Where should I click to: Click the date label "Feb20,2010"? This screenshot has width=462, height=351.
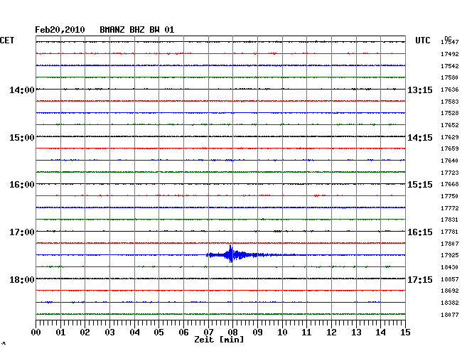click(60, 30)
